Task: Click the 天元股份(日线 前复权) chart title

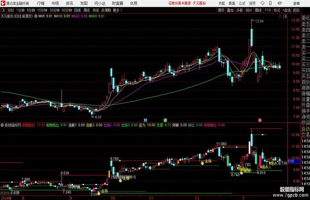Action: click(17, 16)
